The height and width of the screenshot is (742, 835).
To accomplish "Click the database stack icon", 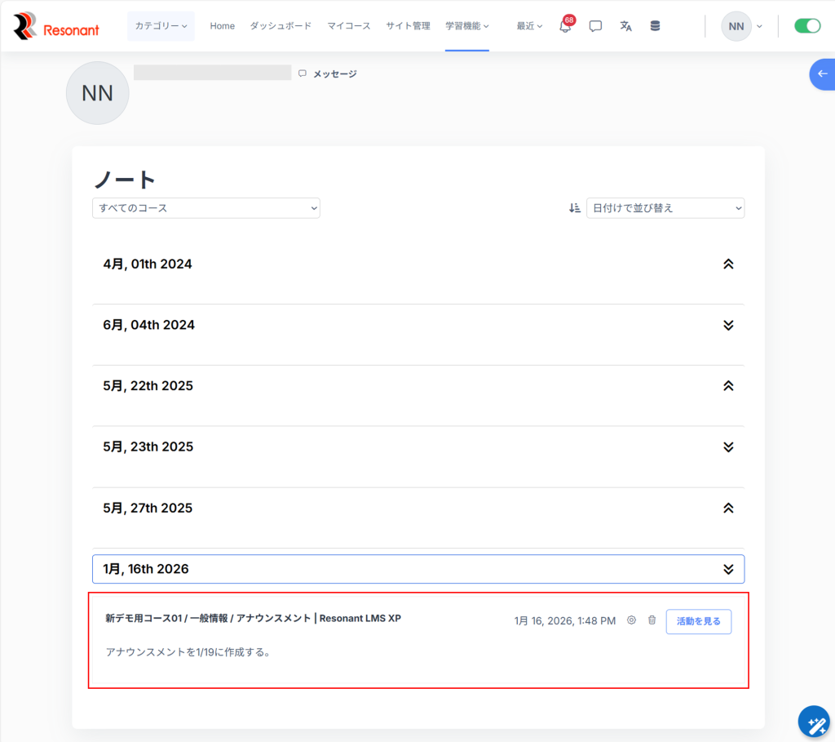I will (655, 26).
